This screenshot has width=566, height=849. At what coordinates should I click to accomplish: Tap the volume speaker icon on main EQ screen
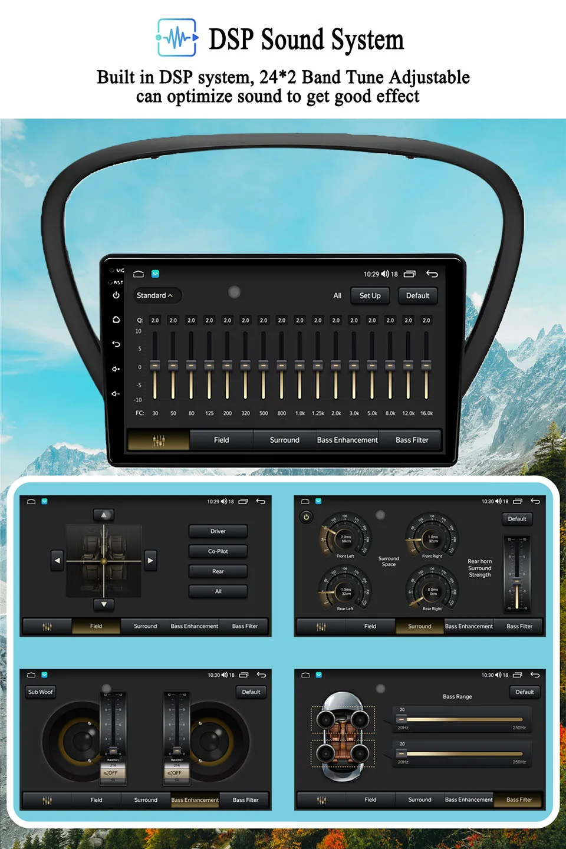click(x=385, y=274)
